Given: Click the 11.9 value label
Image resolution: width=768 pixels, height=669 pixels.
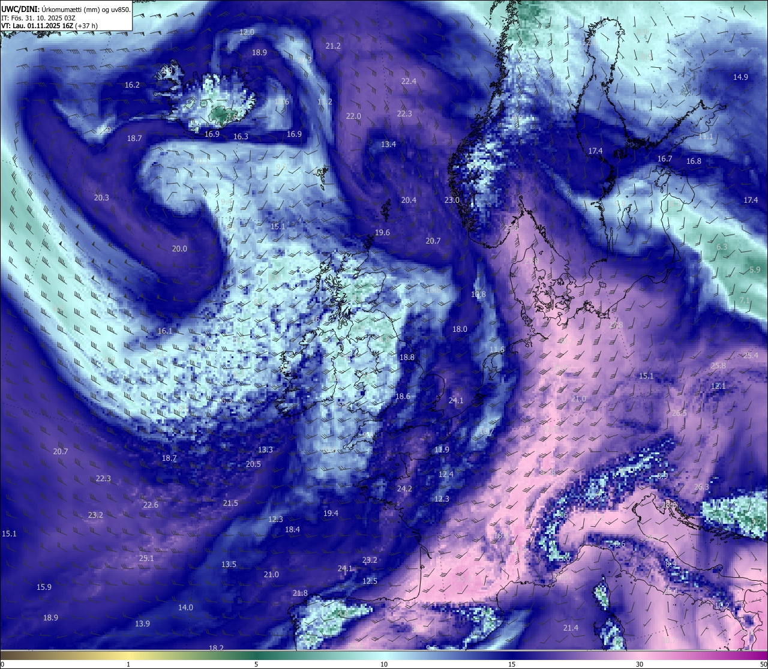Looking at the screenshot, I should tap(442, 449).
